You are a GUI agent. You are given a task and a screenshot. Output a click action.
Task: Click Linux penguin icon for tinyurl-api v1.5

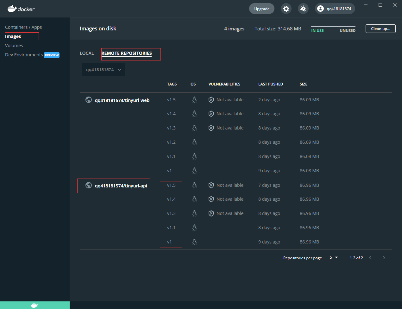pos(194,185)
